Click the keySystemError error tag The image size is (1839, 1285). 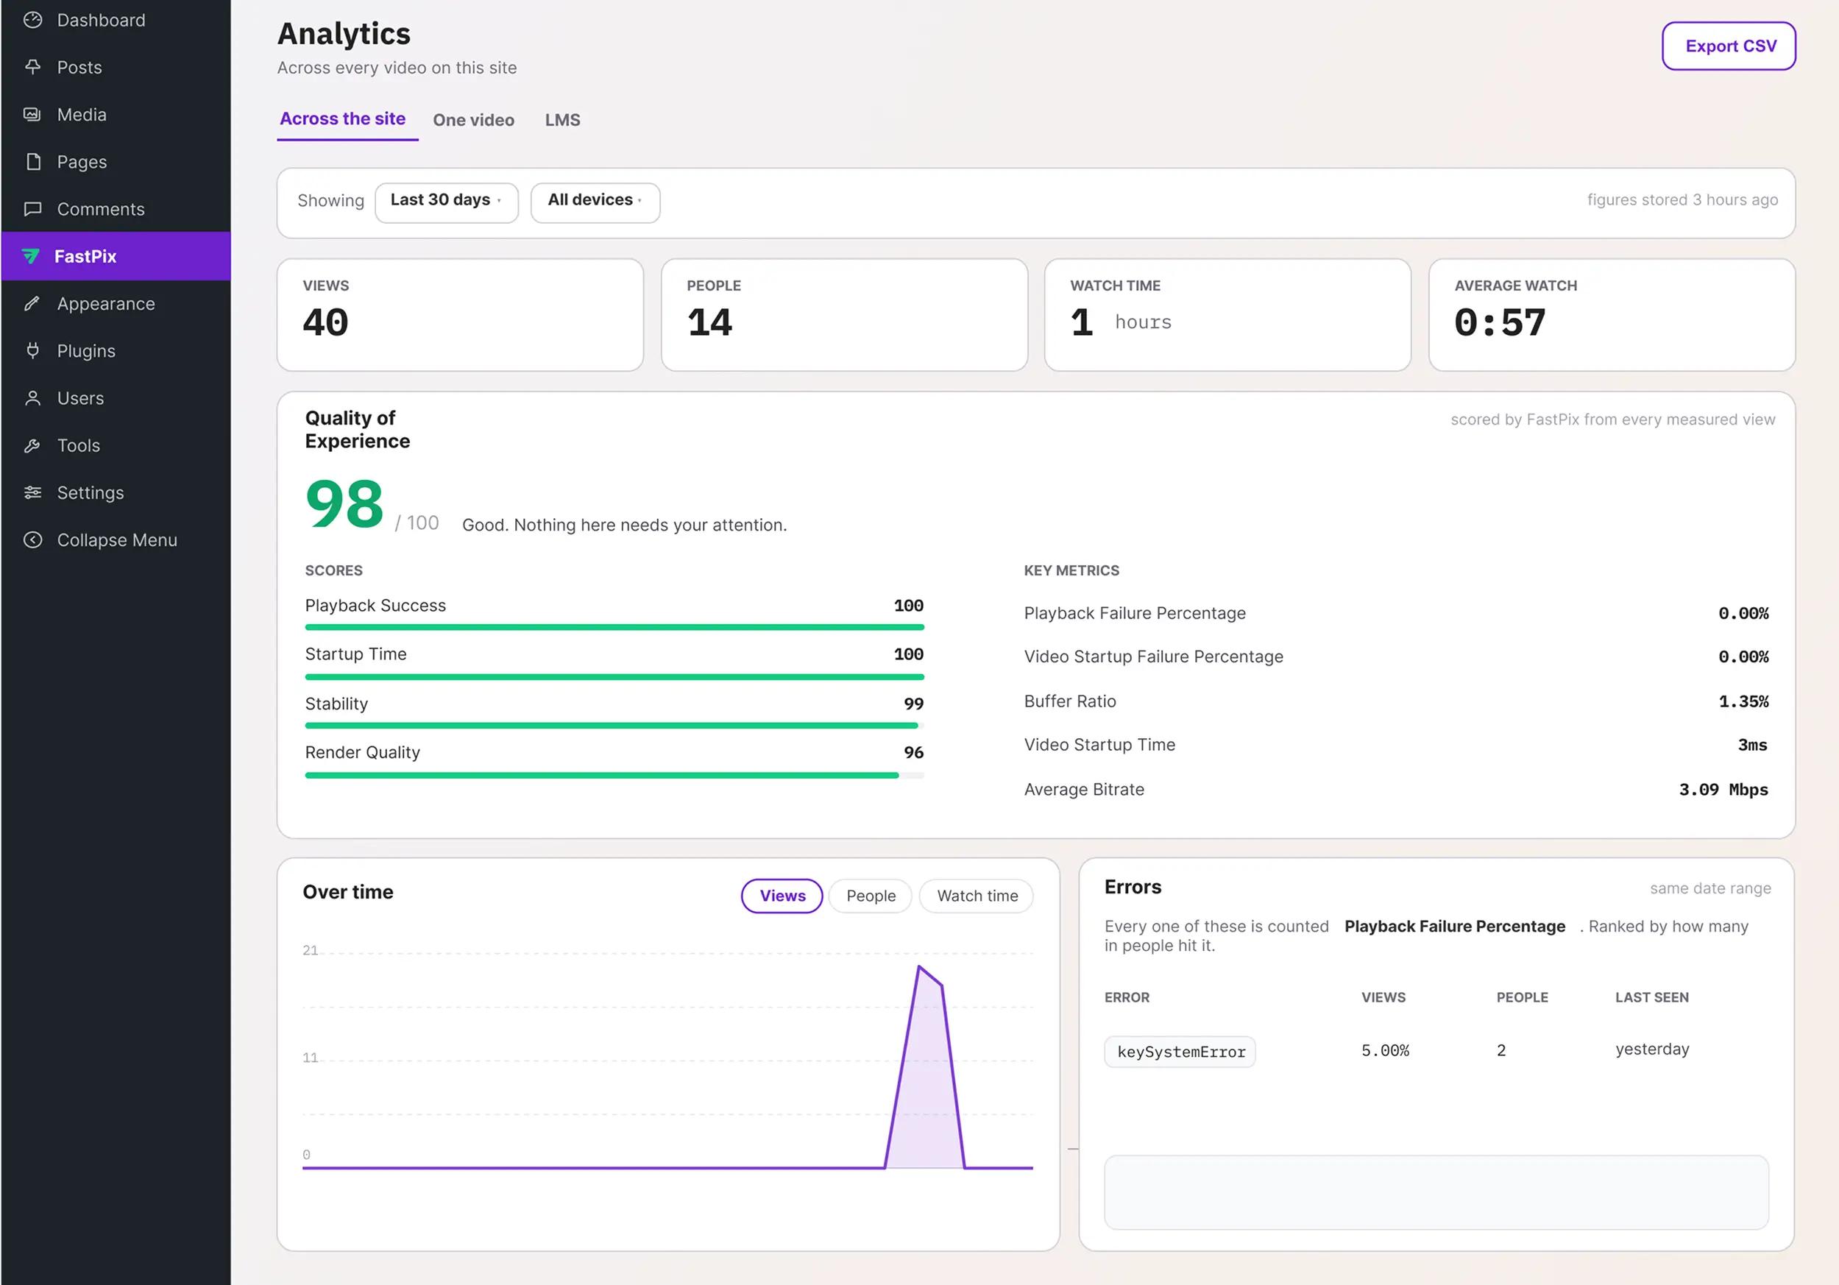1180,1051
